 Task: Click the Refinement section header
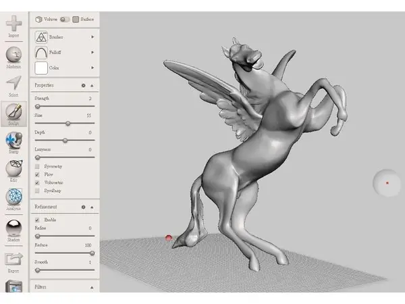click(x=65, y=207)
